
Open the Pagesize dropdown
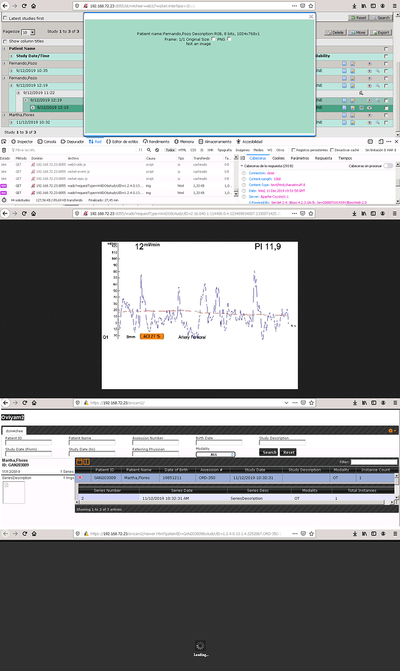tap(29, 32)
